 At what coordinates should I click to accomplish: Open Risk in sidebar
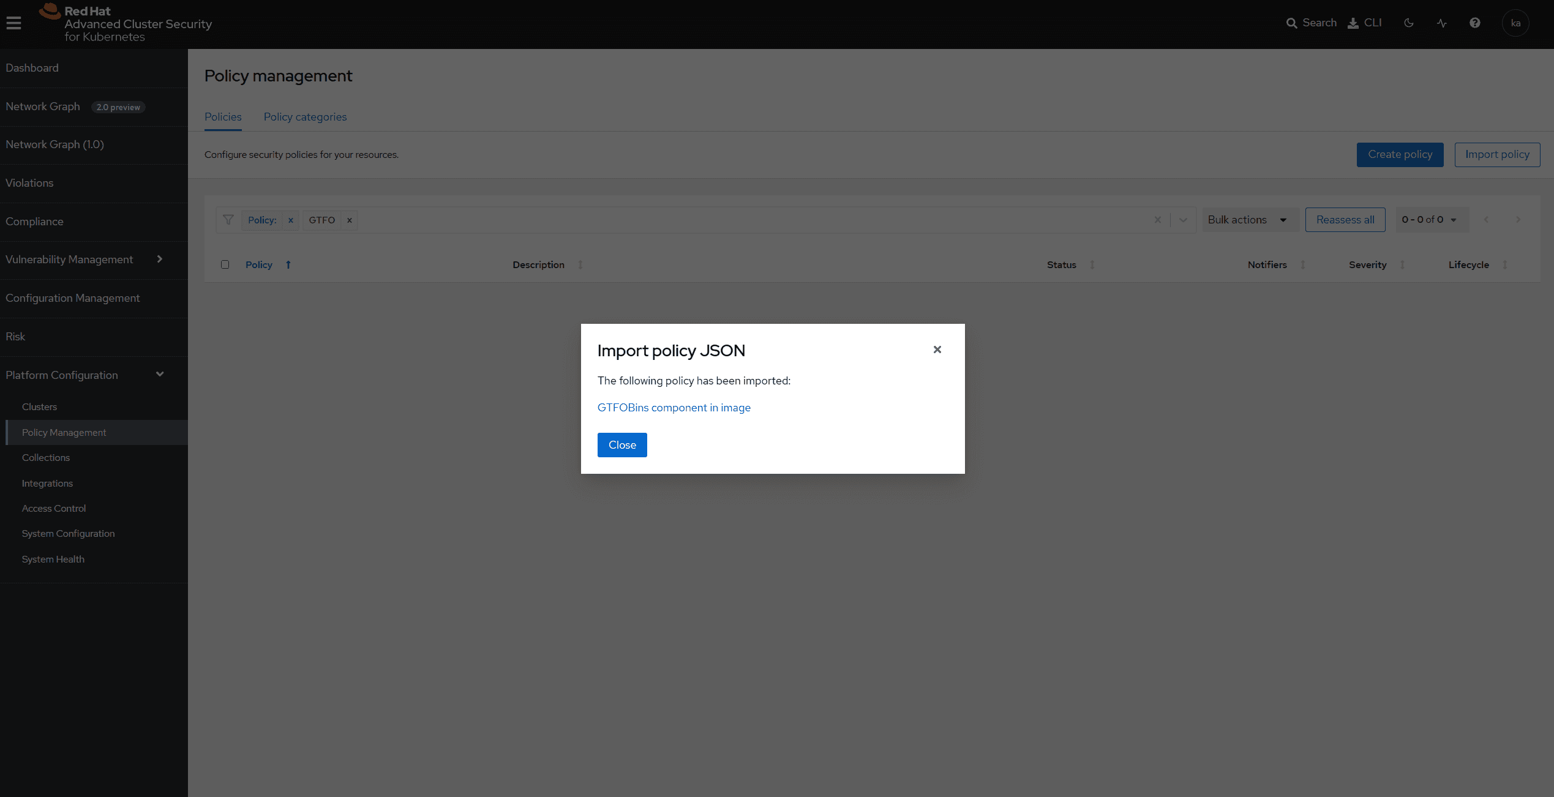click(x=94, y=337)
